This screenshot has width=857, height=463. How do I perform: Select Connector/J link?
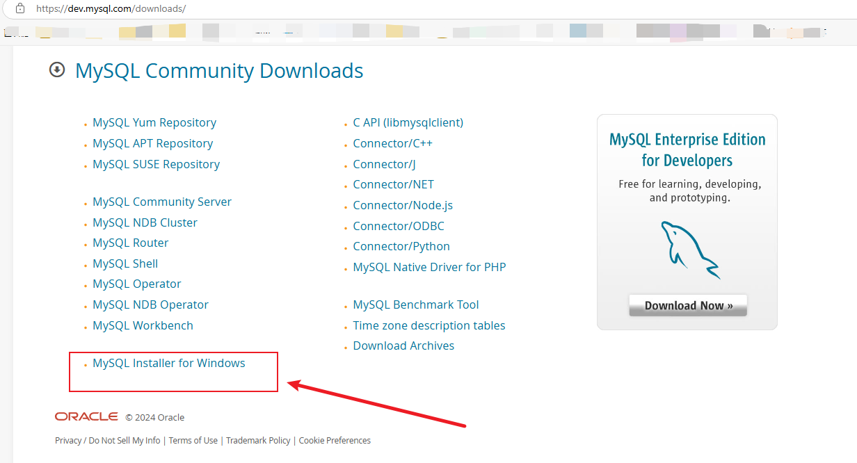[385, 164]
